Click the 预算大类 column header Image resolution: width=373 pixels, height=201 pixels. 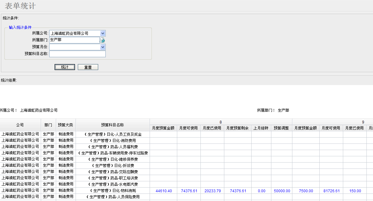click(66, 125)
